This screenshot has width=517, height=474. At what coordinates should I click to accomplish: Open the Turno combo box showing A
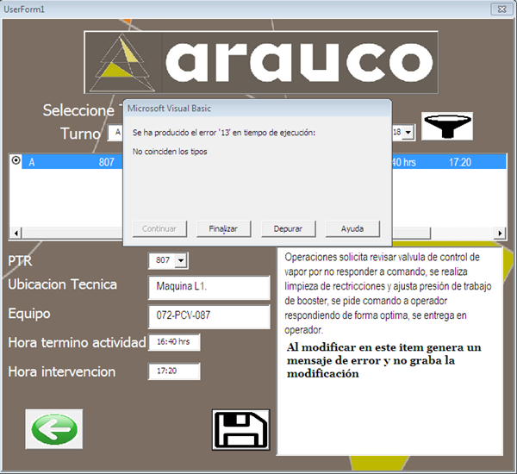115,133
